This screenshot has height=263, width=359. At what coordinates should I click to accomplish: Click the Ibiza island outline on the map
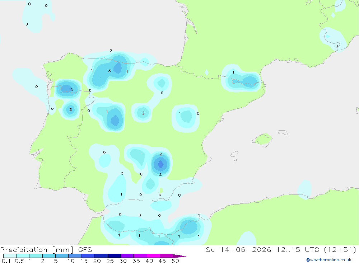coord(234,154)
